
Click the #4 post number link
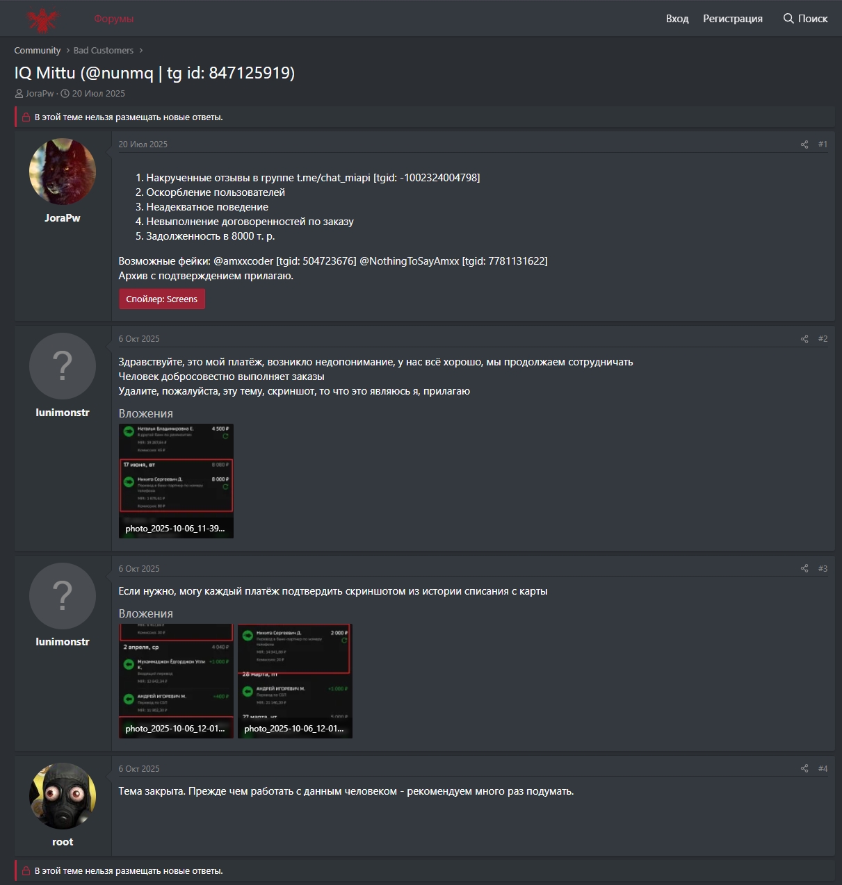[823, 768]
